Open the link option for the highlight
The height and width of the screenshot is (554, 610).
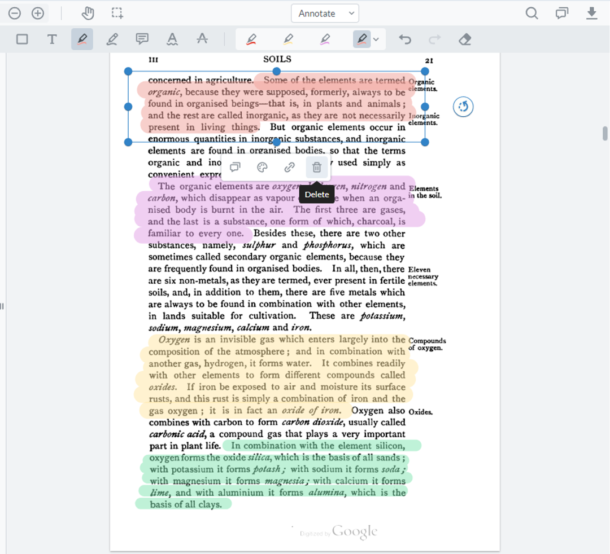point(290,167)
